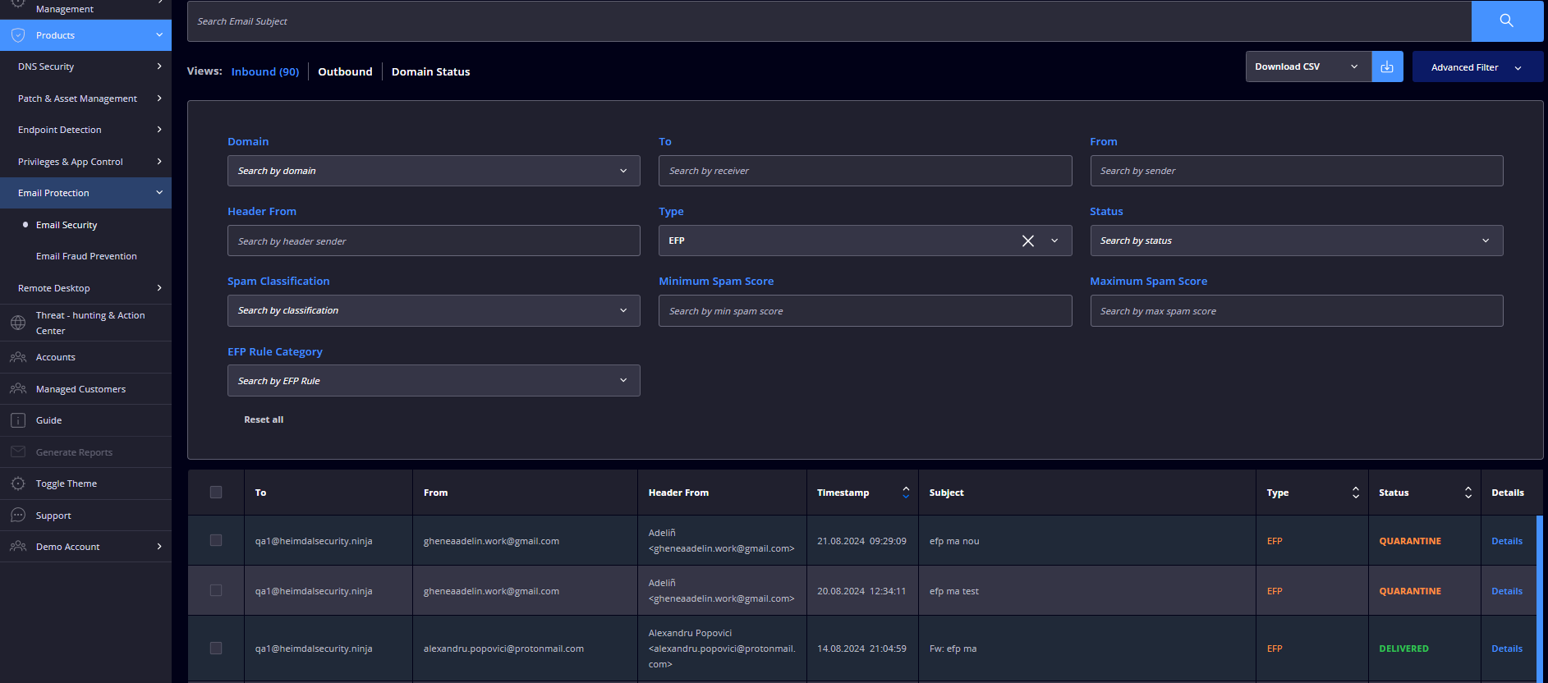Open the Search by status dropdown
Viewport: 1548px width, 683px height.
coord(1296,241)
